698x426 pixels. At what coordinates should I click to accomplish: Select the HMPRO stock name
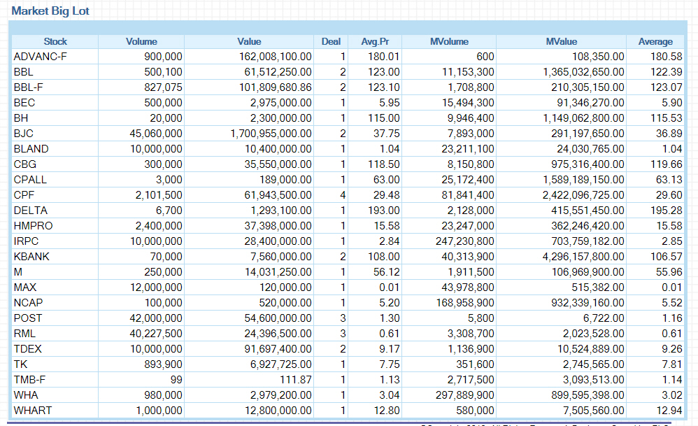tap(34, 226)
